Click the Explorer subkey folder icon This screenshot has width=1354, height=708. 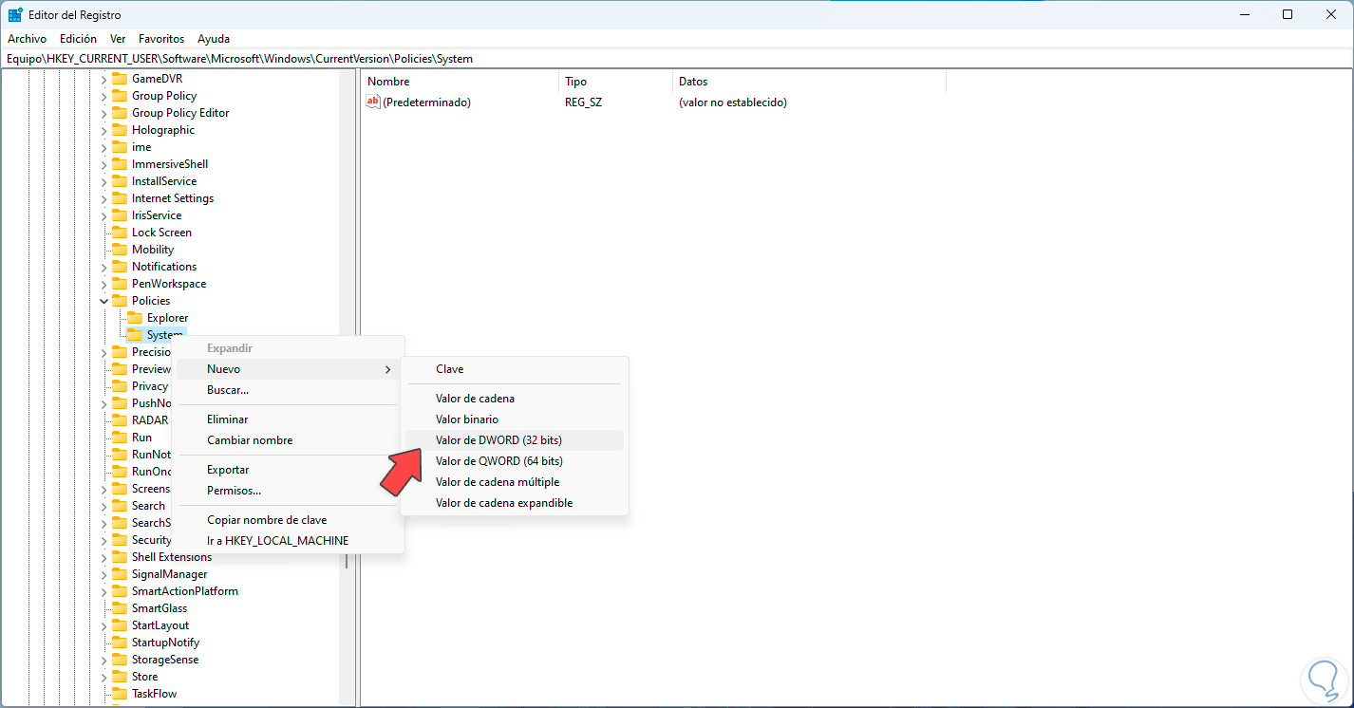135,318
